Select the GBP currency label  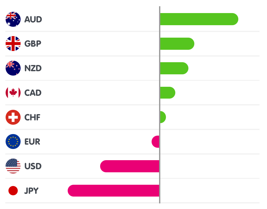click(33, 44)
